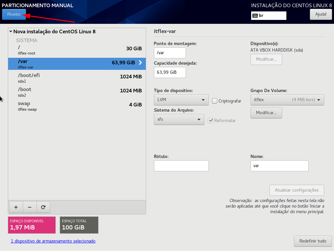Open Grupo De Volume itflex dropdown
334x251 pixels.
287,100
